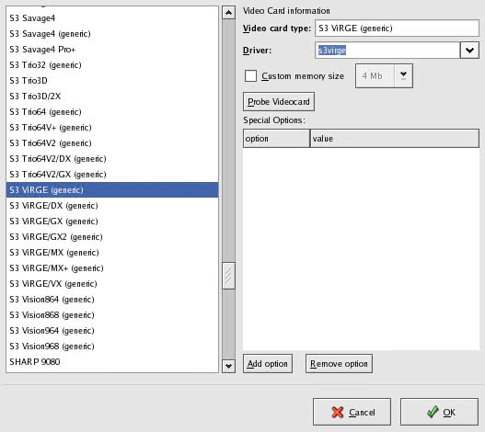This screenshot has width=485, height=432.
Task: Click the Video card type text field
Action: pos(398,28)
